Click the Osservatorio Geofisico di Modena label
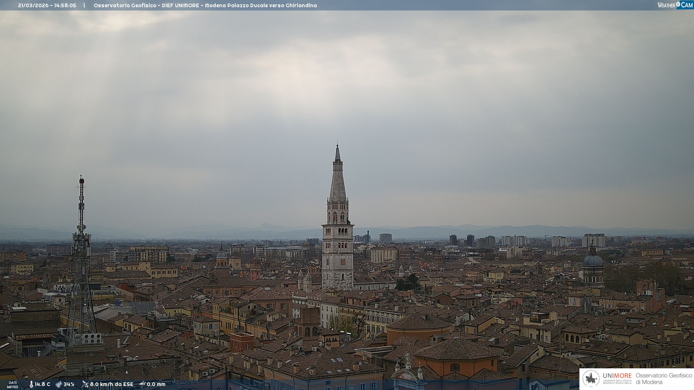This screenshot has width=694, height=390. click(664, 379)
